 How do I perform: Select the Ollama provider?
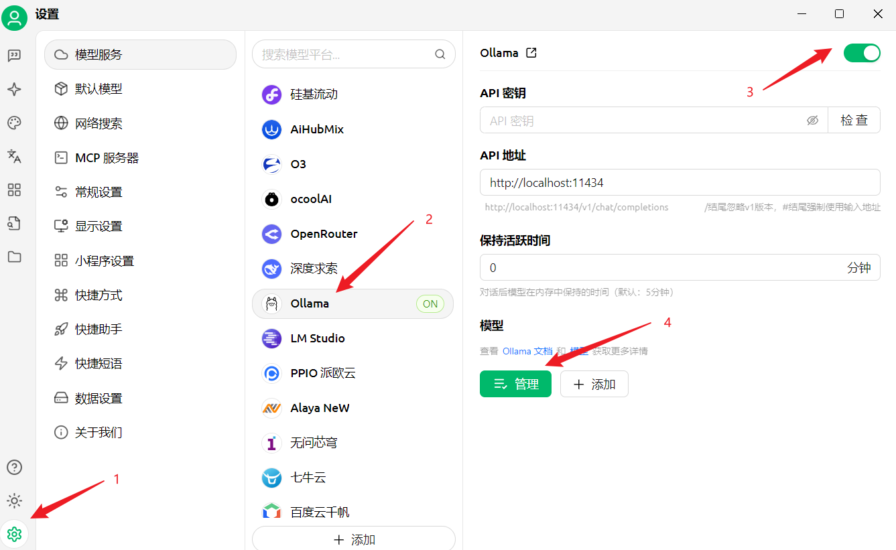click(x=353, y=303)
